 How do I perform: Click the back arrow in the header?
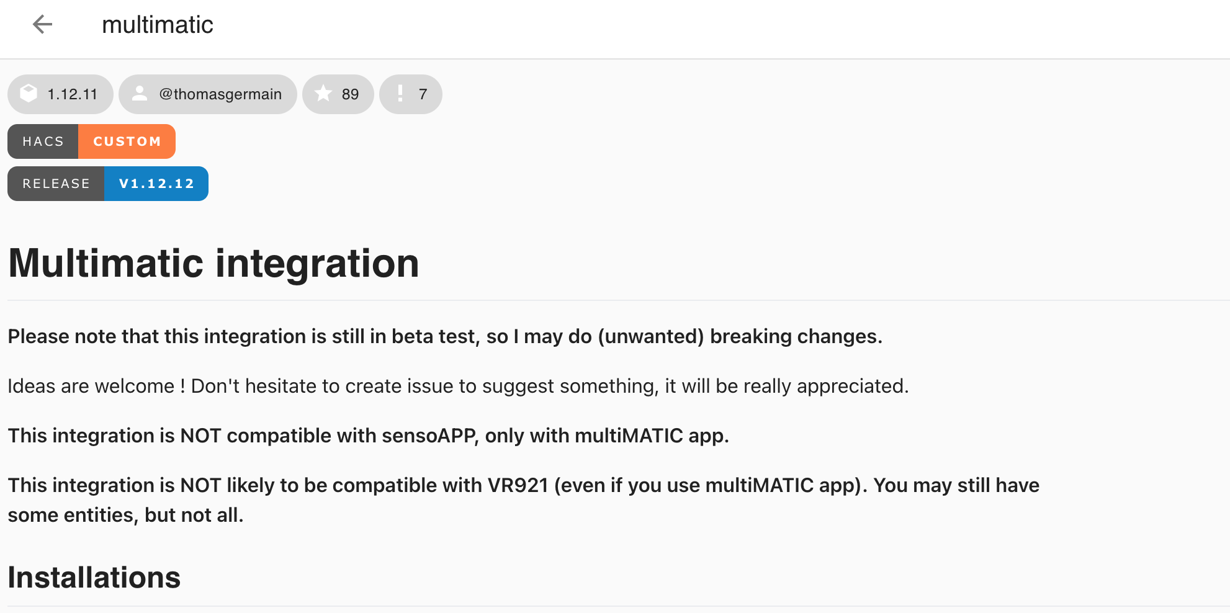tap(41, 24)
